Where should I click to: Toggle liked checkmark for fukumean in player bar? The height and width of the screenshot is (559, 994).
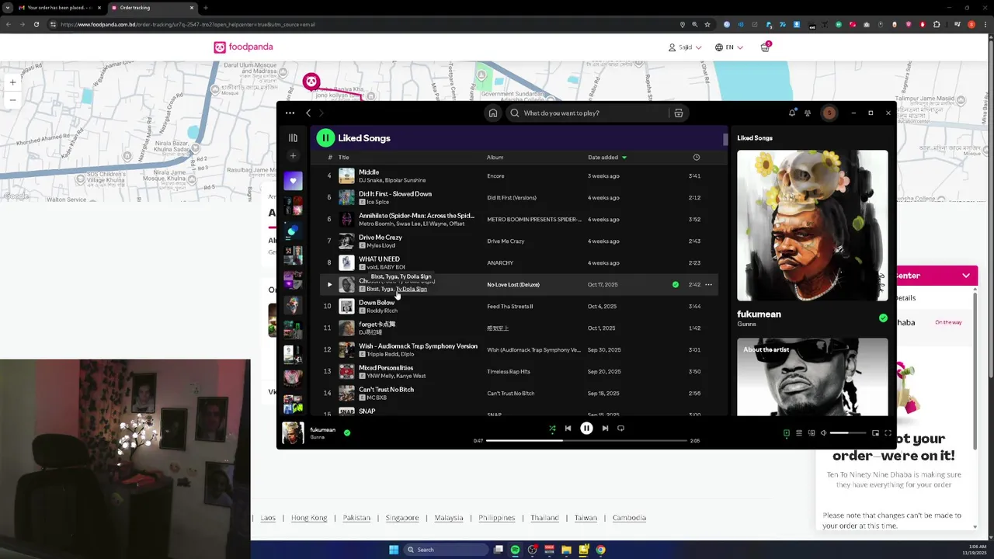[x=347, y=432]
